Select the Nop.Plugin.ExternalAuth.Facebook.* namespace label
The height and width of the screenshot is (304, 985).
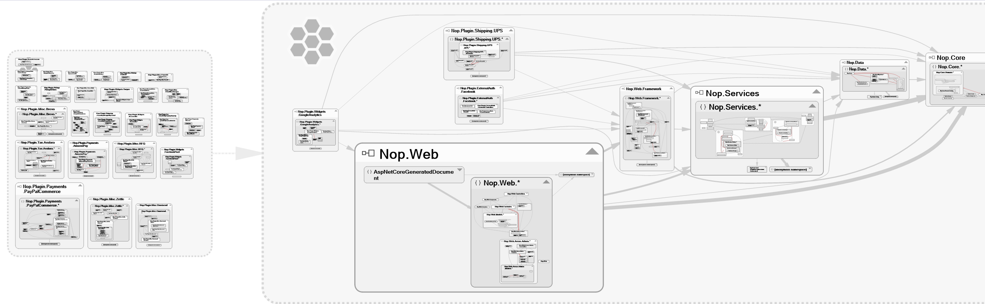point(478,99)
